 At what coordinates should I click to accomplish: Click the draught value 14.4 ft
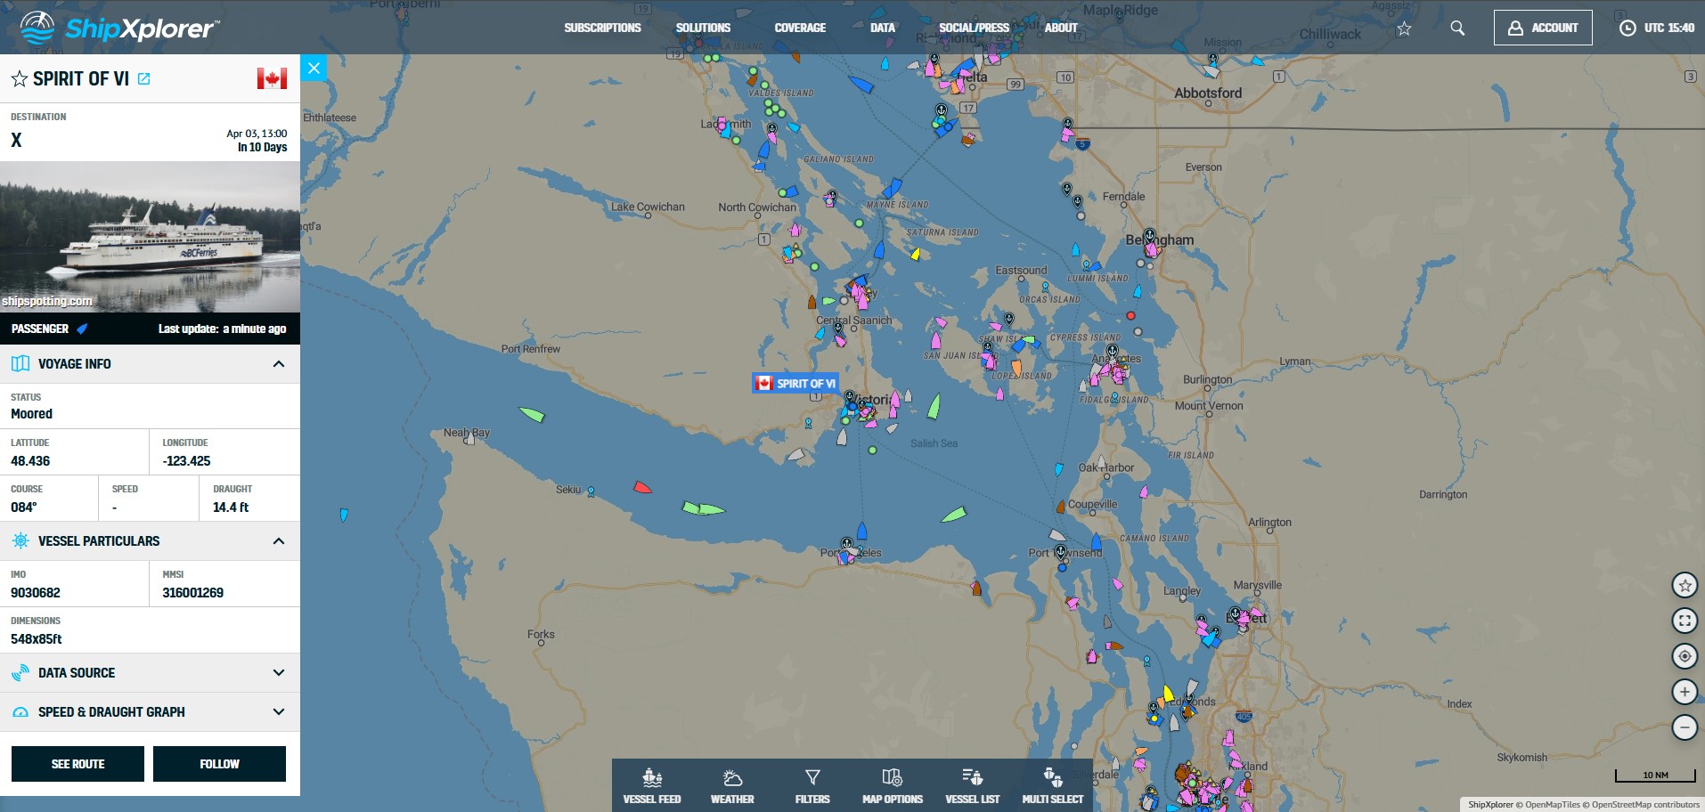coord(231,507)
